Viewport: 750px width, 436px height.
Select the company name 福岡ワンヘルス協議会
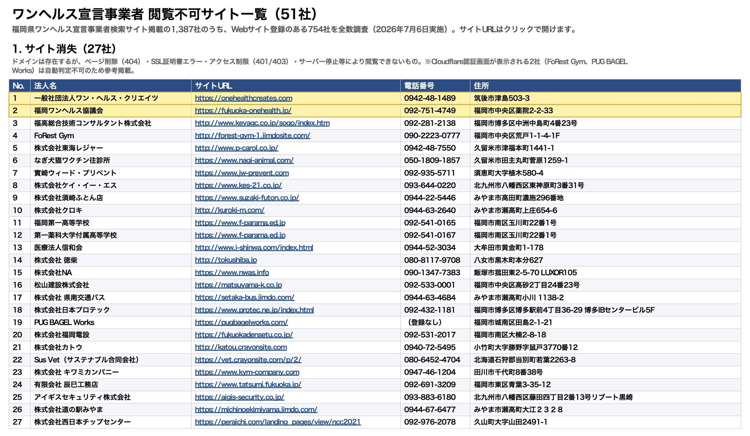[69, 111]
